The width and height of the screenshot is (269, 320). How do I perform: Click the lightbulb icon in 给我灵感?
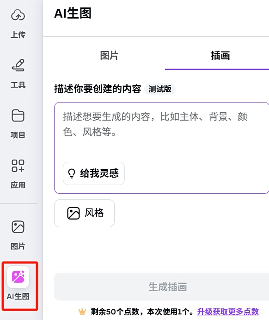72,173
